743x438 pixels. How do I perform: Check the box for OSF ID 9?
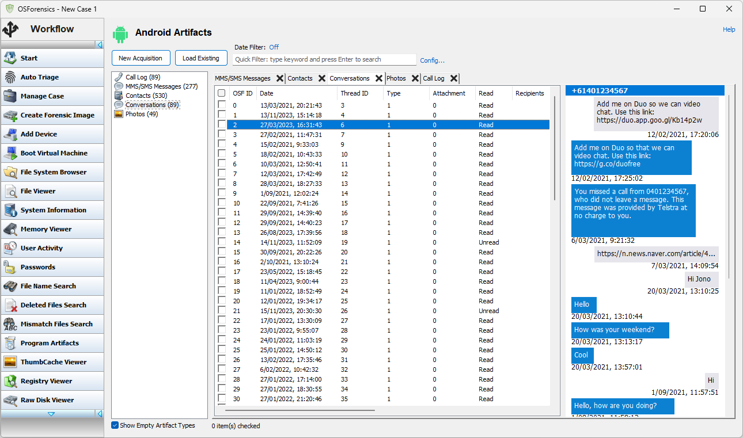[222, 193]
